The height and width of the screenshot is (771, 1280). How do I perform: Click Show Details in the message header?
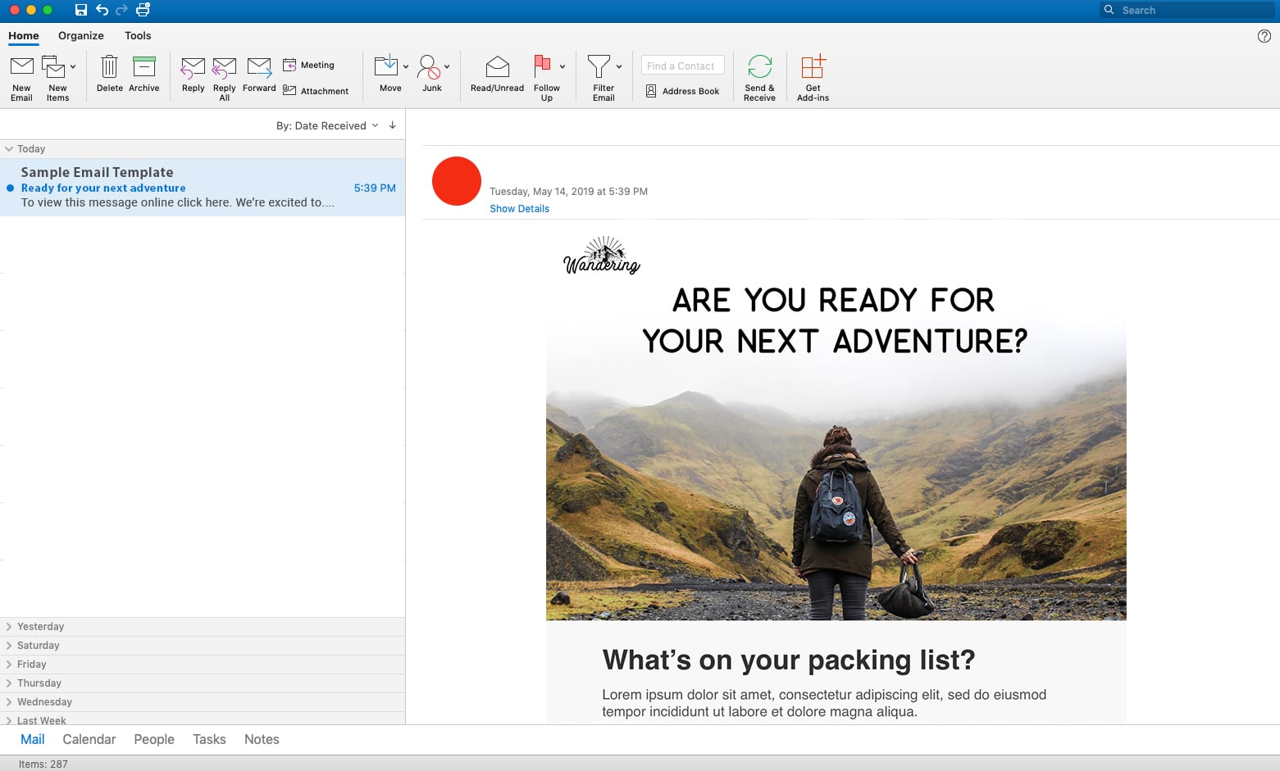click(519, 208)
